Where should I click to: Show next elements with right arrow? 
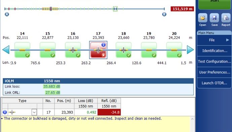click(x=190, y=50)
